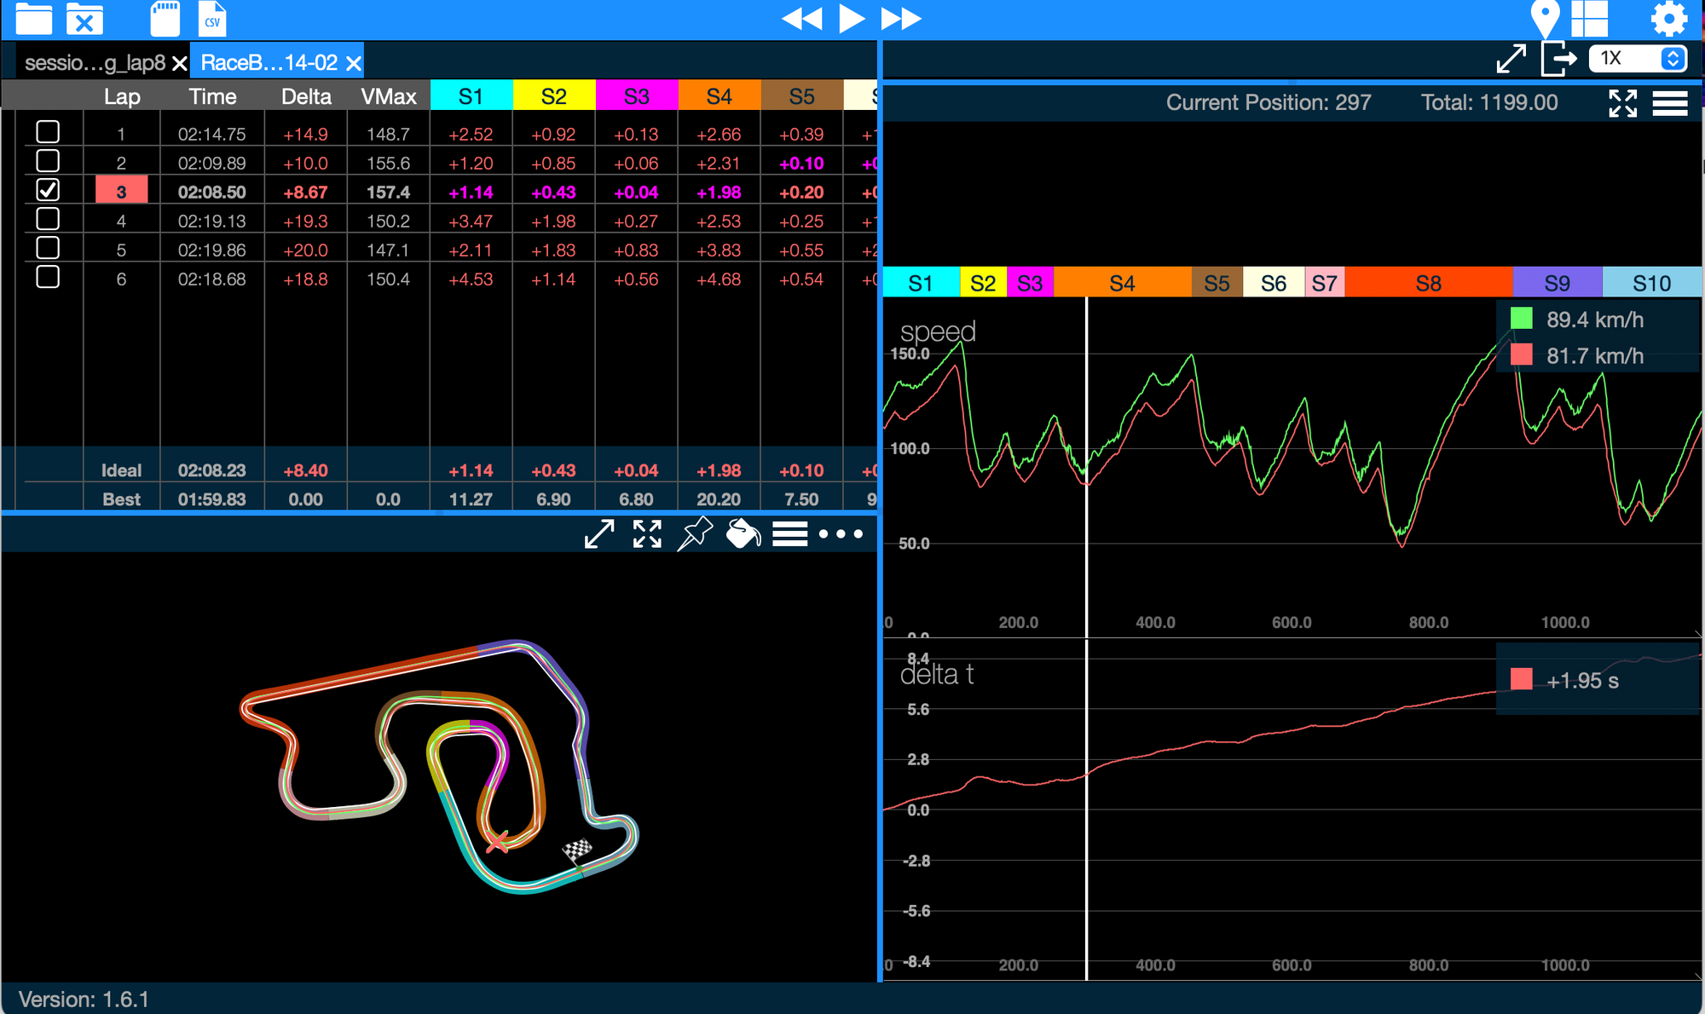Click the green speed legend swatch
Viewport: 1705px width, 1014px height.
[x=1522, y=320]
